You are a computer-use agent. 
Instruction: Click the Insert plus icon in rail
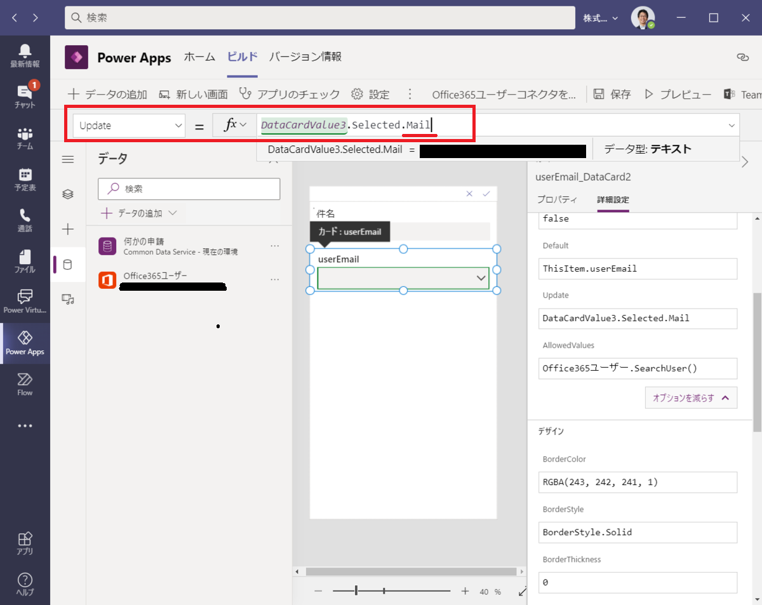point(68,229)
